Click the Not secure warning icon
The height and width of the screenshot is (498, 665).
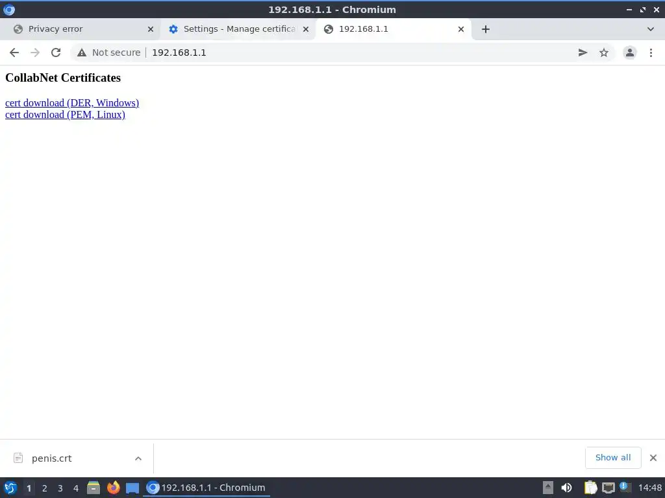[x=81, y=53]
